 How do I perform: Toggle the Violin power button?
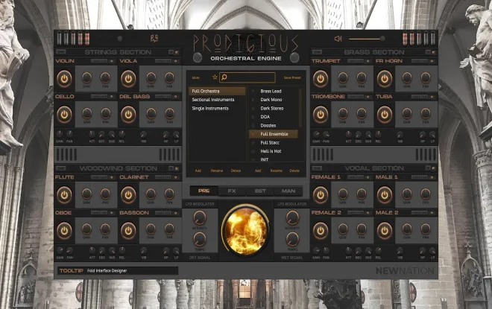point(64,79)
